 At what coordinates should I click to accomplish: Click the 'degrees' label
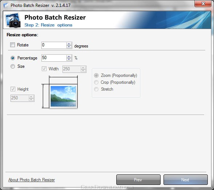pyautogui.click(x=81, y=46)
